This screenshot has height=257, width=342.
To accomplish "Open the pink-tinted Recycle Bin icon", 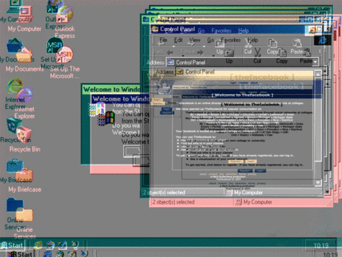I will pyautogui.click(x=24, y=135).
